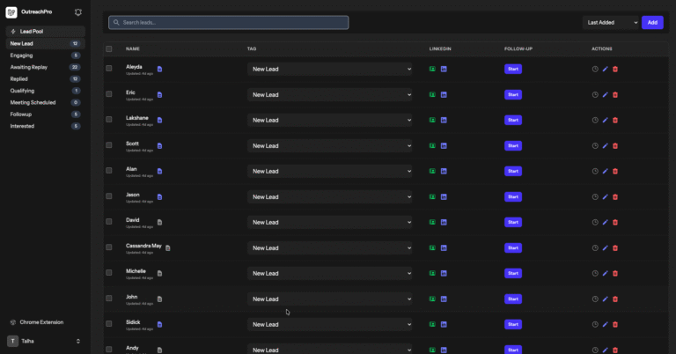Click the green profile icon in Alan's row
Screen dimensions: 676x354
tap(432, 171)
